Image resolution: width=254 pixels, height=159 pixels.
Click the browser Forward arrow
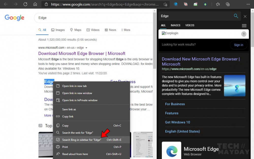coord(15,4)
